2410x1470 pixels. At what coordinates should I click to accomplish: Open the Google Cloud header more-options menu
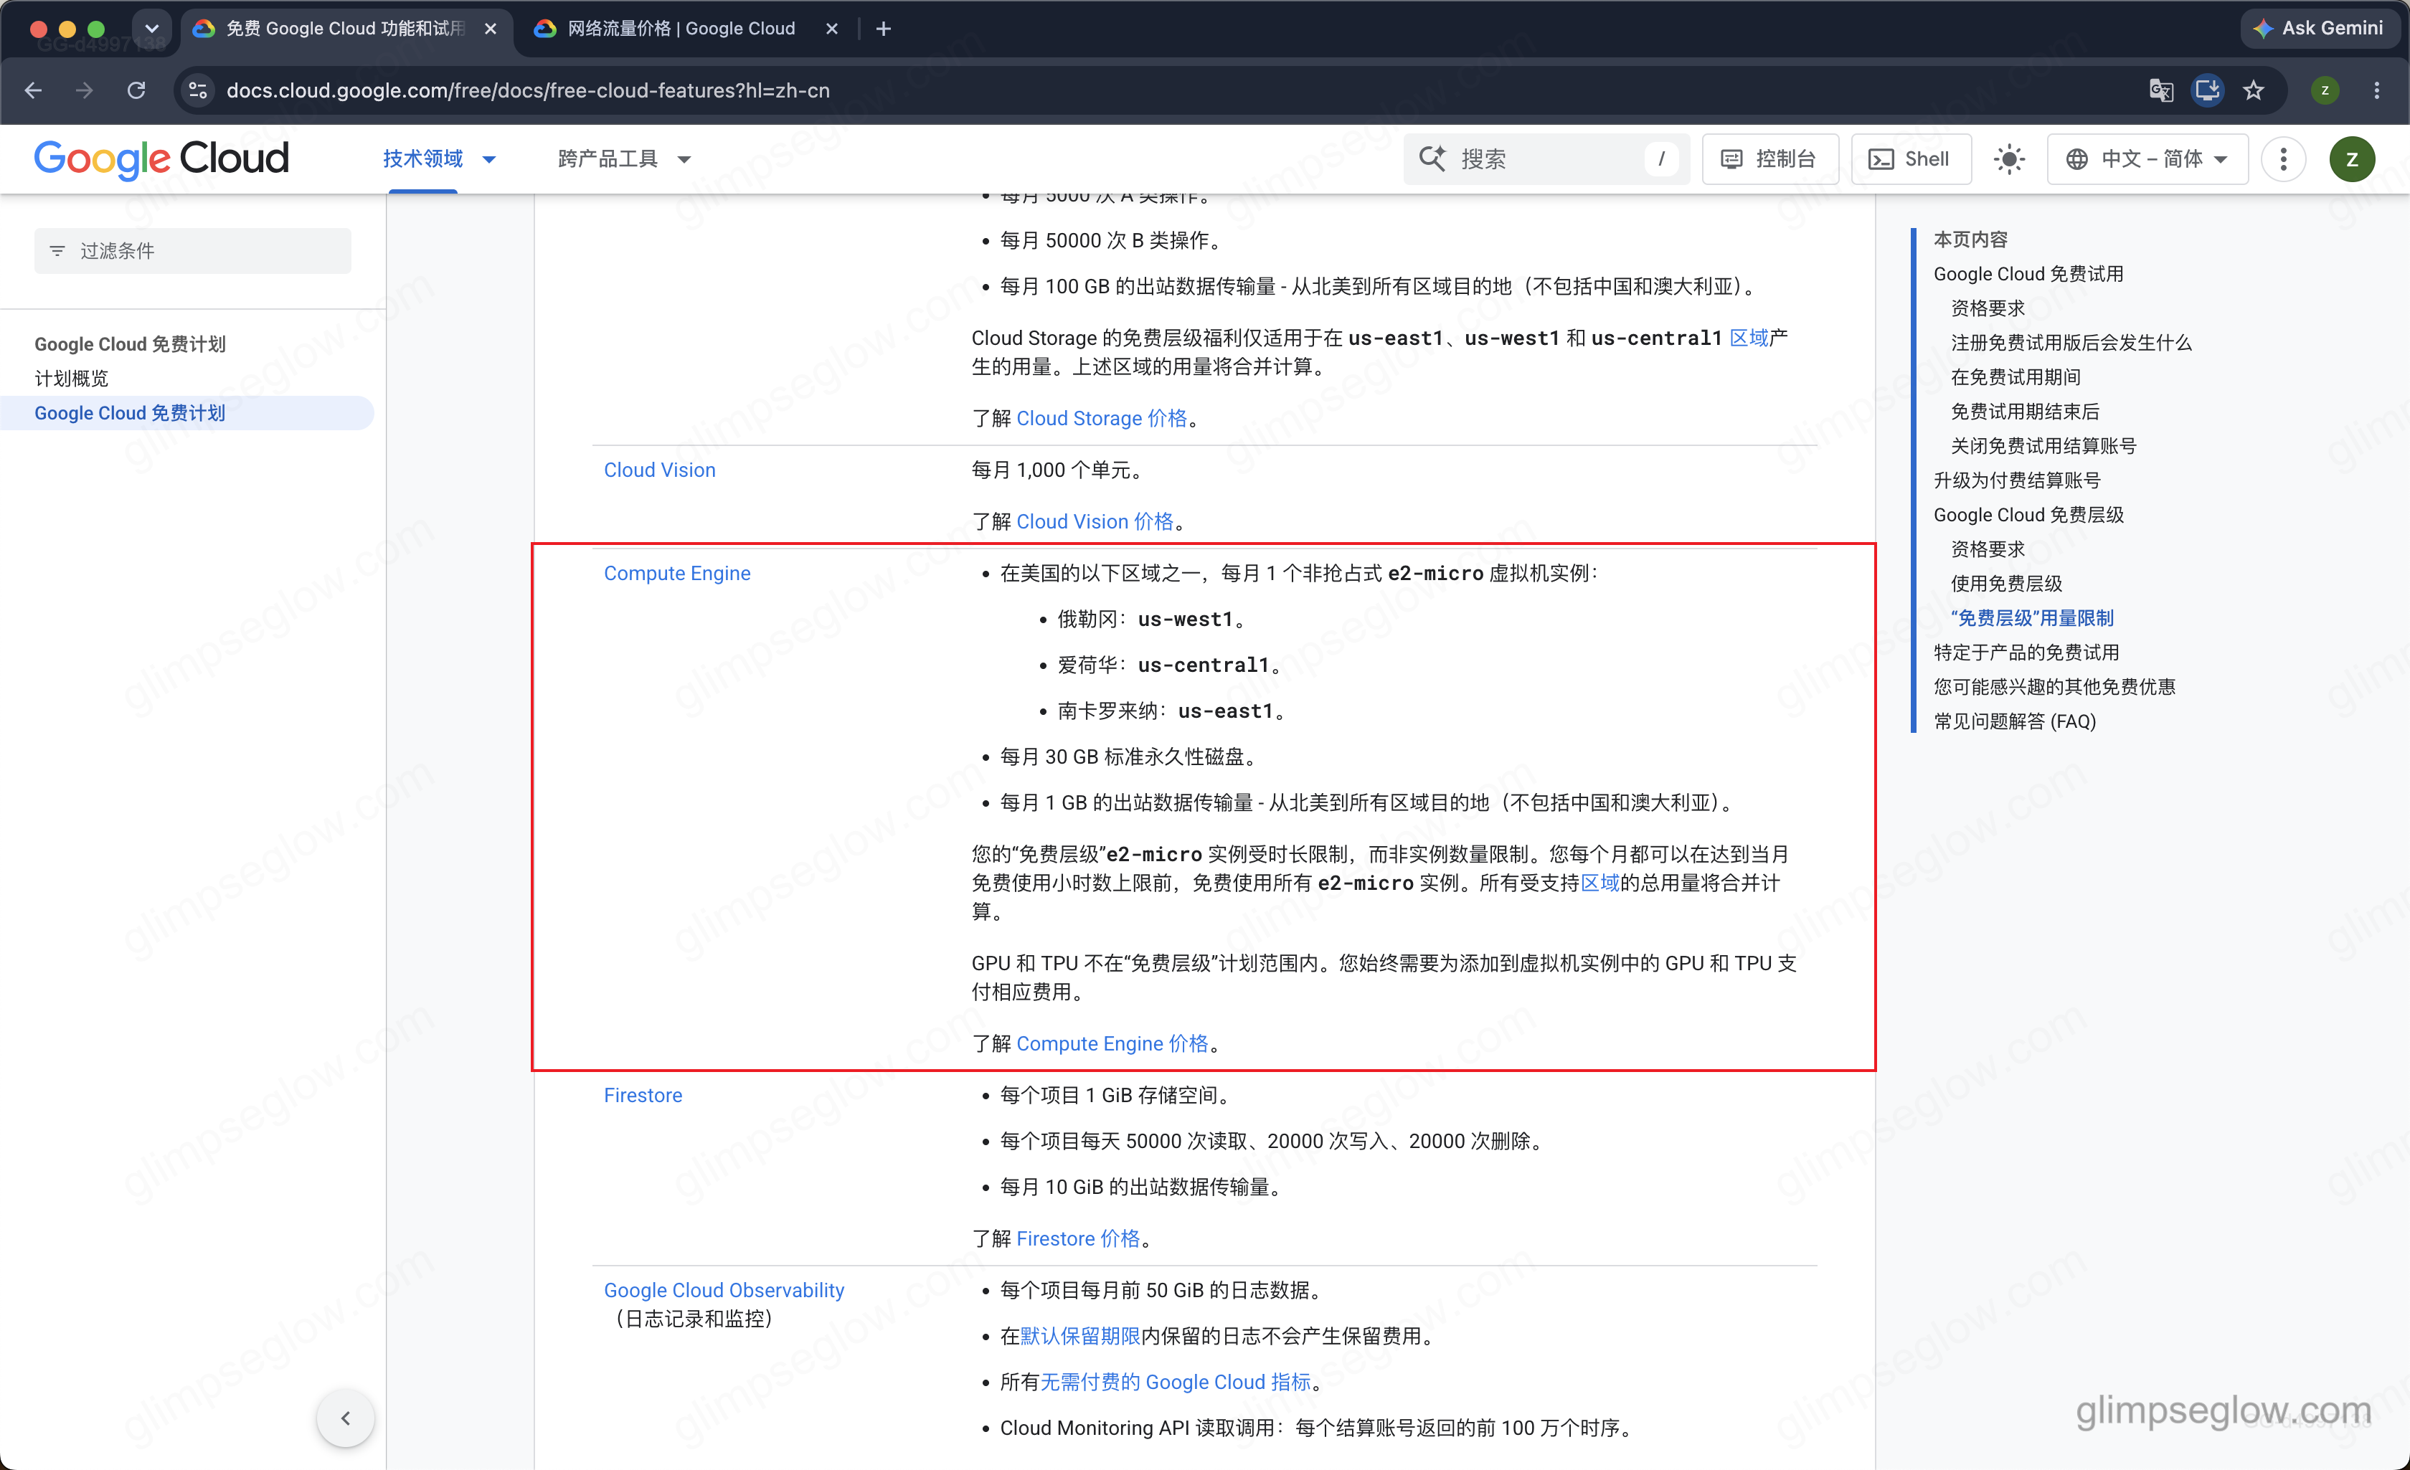coord(2284,158)
